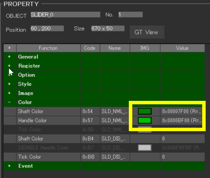Select the Shaft Color value 0x00007F00
Viewport: 210px width, 178px height.
[x=182, y=112]
